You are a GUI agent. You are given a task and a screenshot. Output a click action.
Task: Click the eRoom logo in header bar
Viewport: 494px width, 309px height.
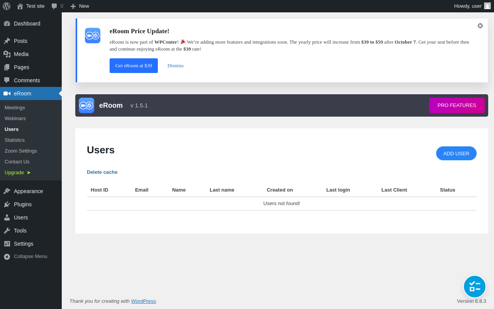pyautogui.click(x=86, y=105)
